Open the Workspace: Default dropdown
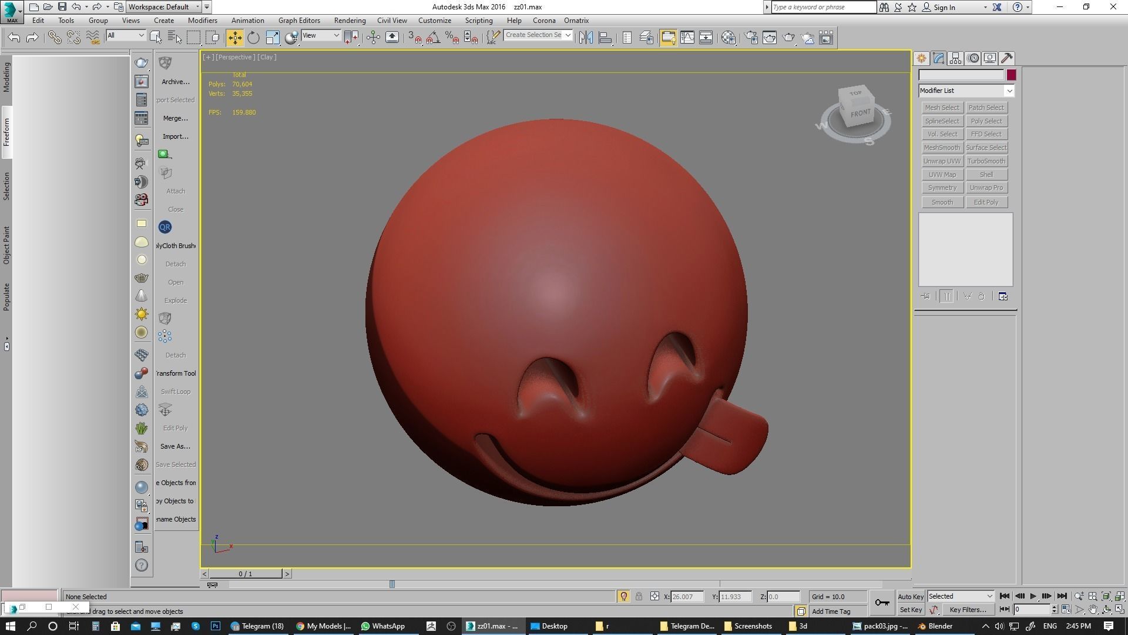The height and width of the screenshot is (635, 1128). point(164,7)
